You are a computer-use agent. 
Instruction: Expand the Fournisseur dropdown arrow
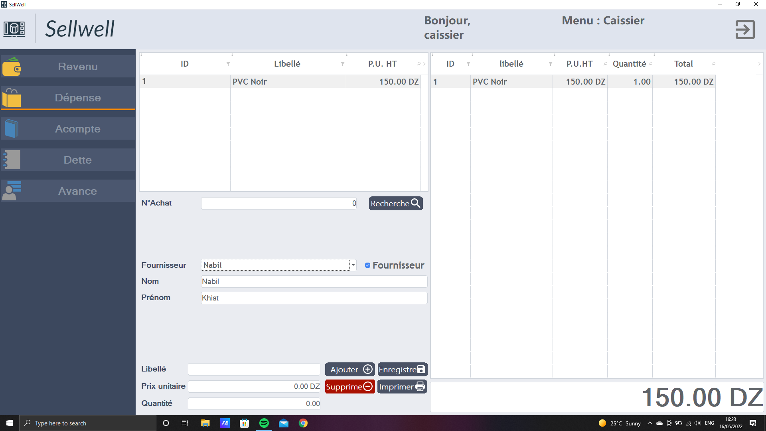pos(353,265)
